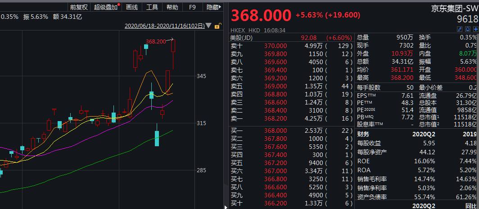Screen dimensions: 479x209
Task: Click the 2020/06/18-2020/11/16 date range link
Action: point(165,26)
